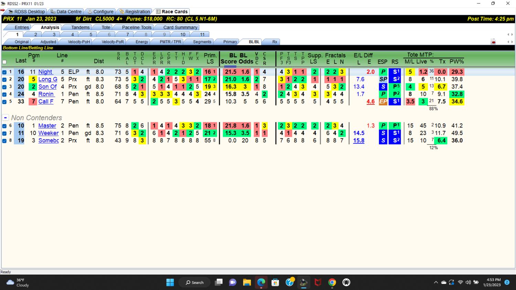Image resolution: width=516 pixels, height=290 pixels.
Task: Launch Microsoft Edge from the taskbar
Action: pos(261,282)
